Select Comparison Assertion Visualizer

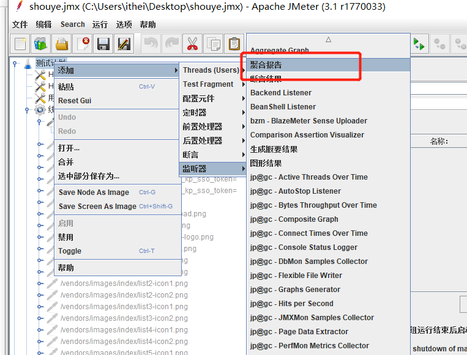coord(328,135)
